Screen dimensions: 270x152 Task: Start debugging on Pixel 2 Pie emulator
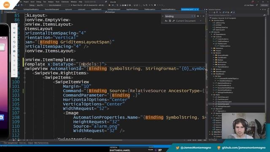[88, 5]
